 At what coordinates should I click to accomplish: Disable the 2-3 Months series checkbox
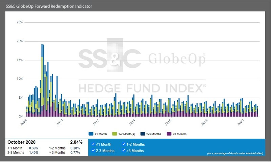coord(93,150)
